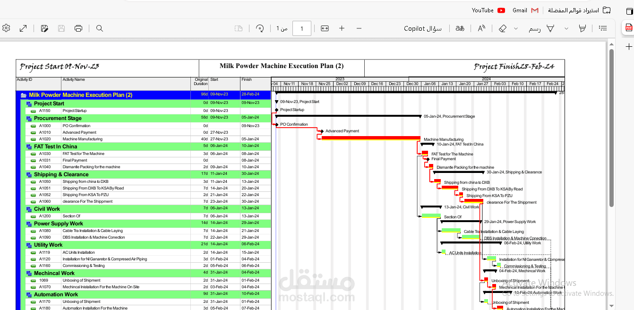The width and height of the screenshot is (634, 310).
Task: Open the PDF viewer settings gear
Action: coord(6,28)
